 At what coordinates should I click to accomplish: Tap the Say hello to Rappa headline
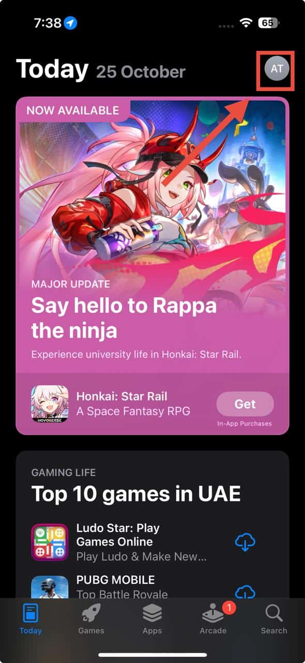click(x=124, y=318)
